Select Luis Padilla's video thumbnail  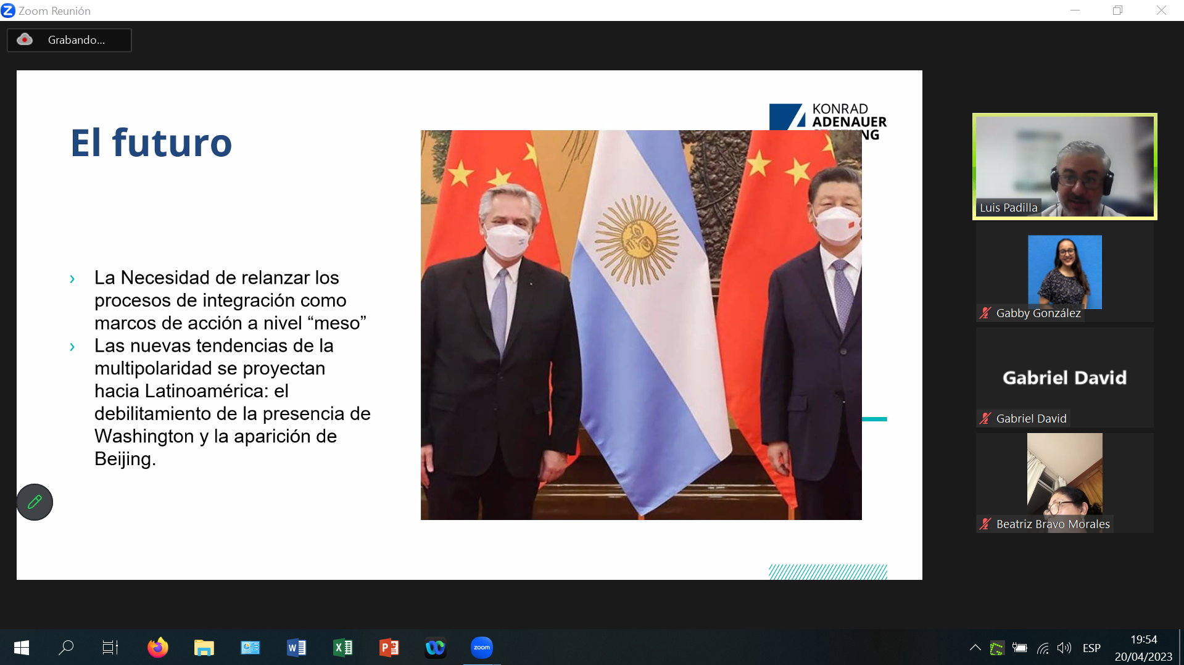pyautogui.click(x=1064, y=166)
